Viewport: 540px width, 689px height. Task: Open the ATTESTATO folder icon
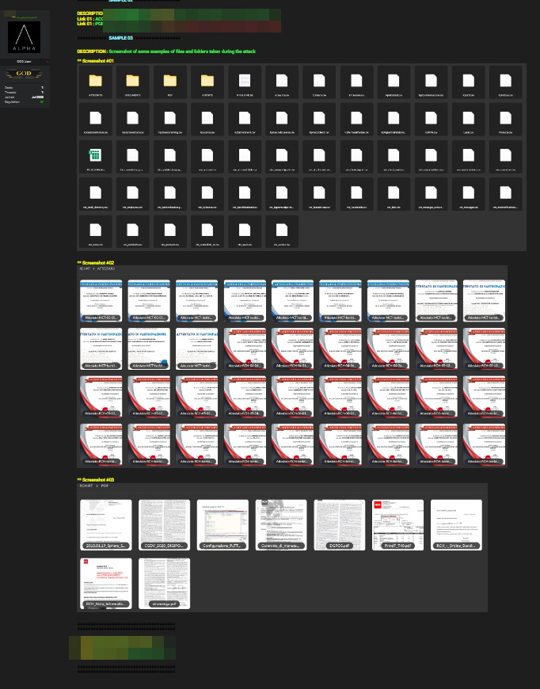tap(95, 81)
